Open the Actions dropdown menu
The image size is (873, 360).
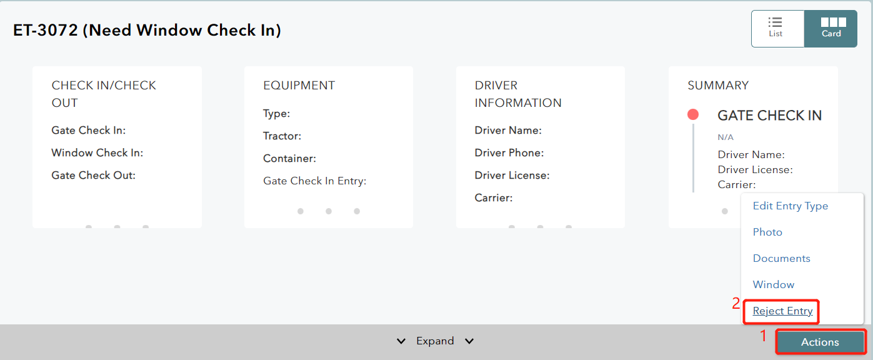(x=820, y=342)
